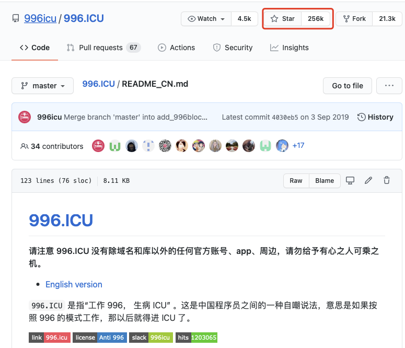This screenshot has height=348, width=405.
Task: Click the pencil edit file icon
Action: [368, 181]
